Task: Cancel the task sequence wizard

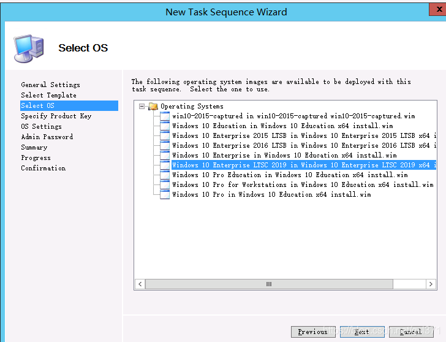Action: tap(411, 332)
